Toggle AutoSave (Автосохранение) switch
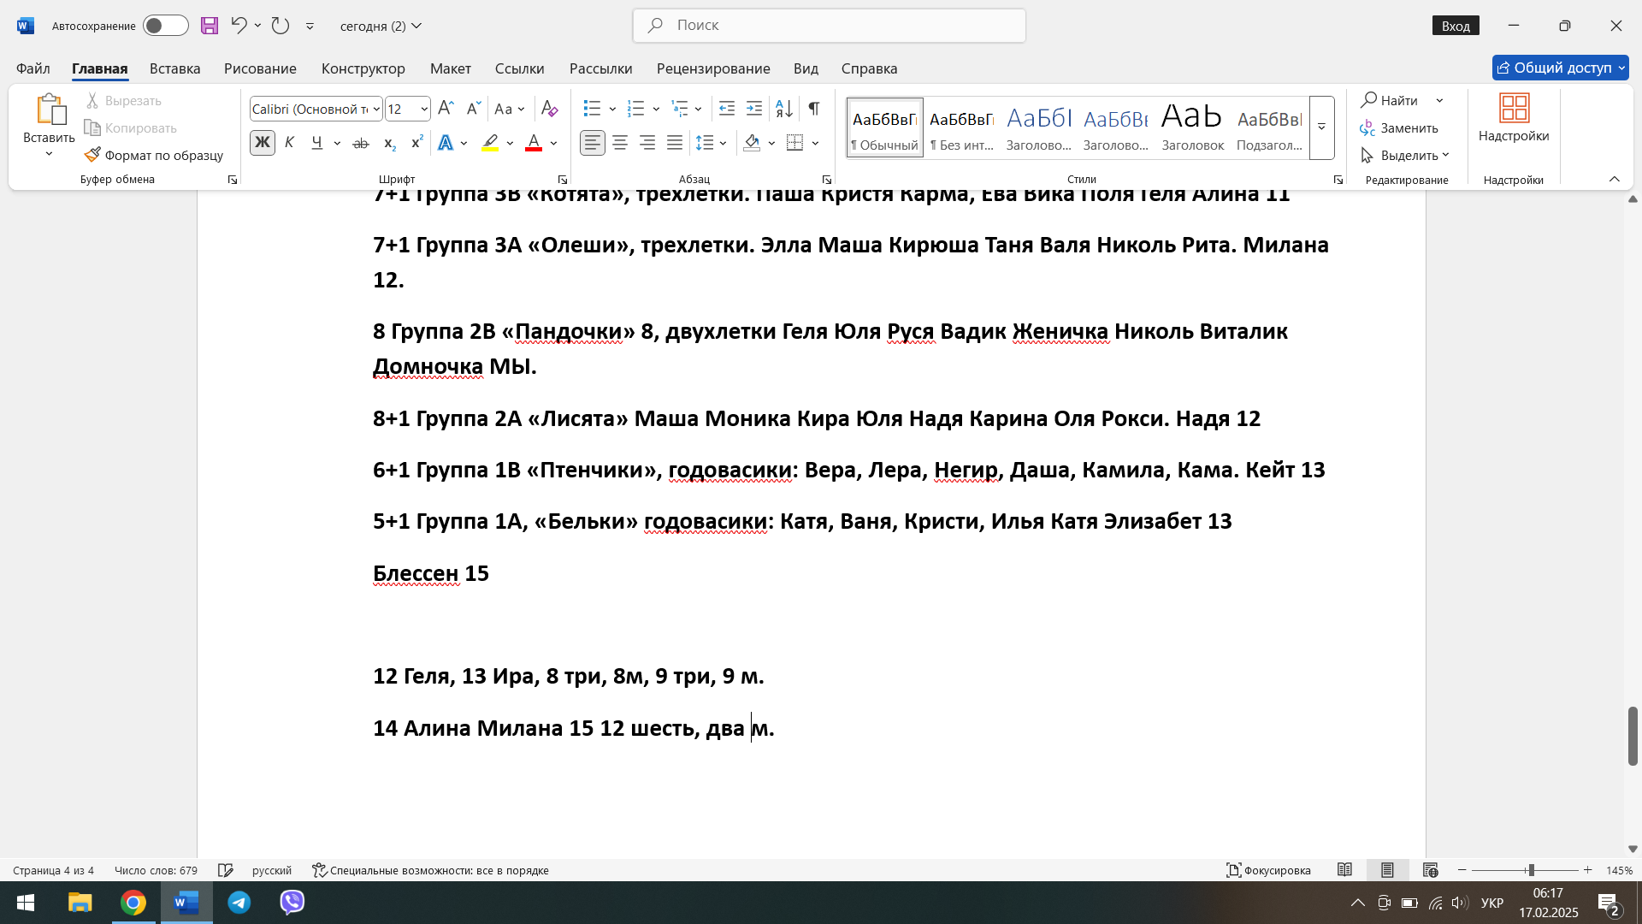This screenshot has height=924, width=1642. point(166,26)
